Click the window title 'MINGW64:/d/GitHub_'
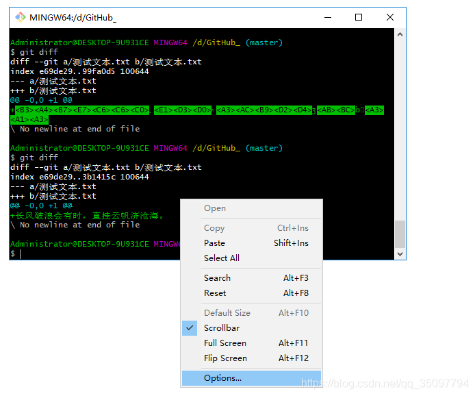475x396 pixels. [73, 18]
